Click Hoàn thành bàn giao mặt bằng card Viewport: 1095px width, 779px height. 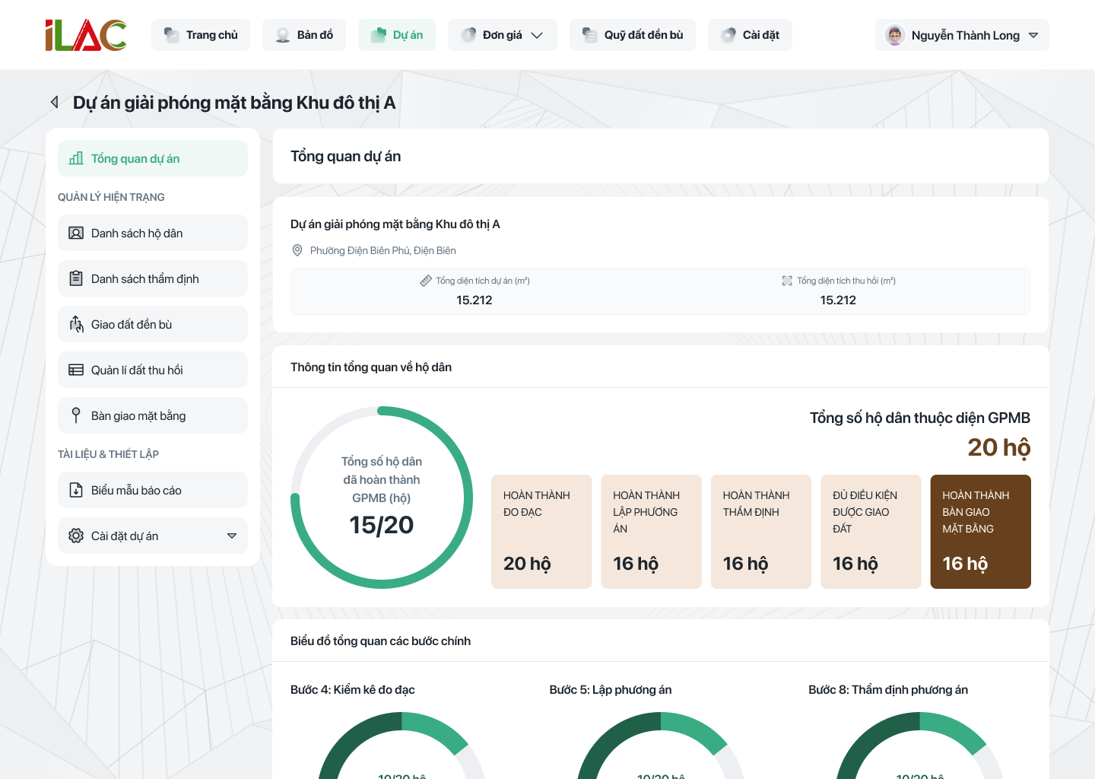(x=981, y=532)
